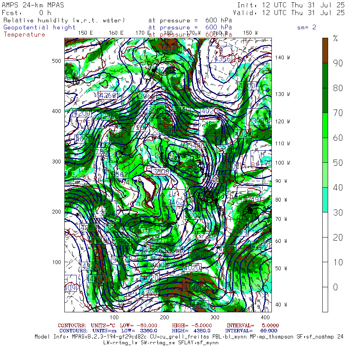Image resolution: width=347 pixels, height=347 pixels.
Task: Click the 50–60% green color bar segment
Action: pos(325,150)
